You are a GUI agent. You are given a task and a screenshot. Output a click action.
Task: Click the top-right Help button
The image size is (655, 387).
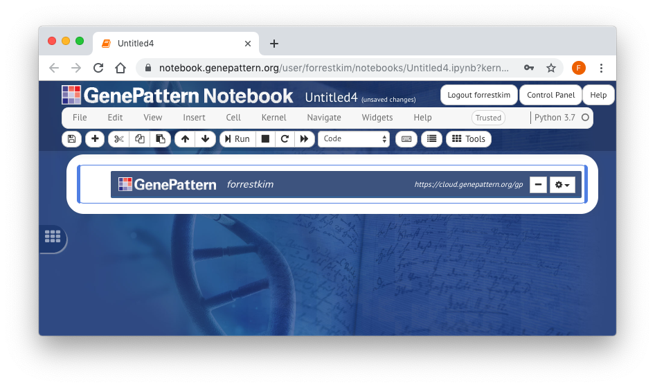pos(598,95)
